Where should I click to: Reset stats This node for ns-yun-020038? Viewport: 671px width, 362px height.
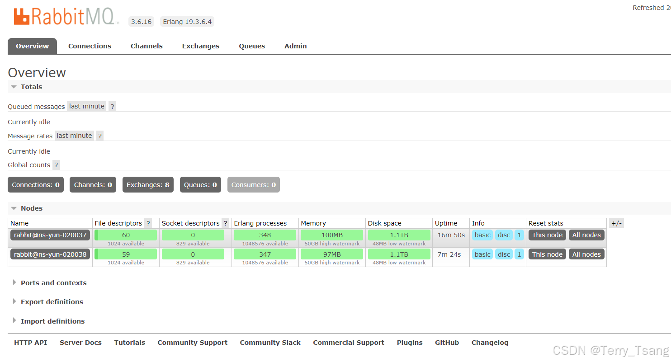(547, 254)
